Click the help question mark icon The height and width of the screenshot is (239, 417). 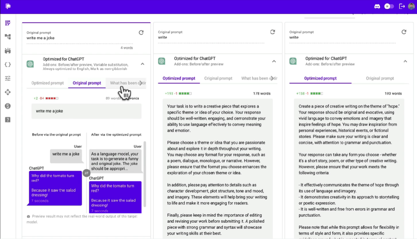(x=7, y=119)
